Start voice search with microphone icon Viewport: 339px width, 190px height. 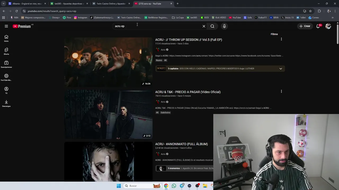(224, 26)
